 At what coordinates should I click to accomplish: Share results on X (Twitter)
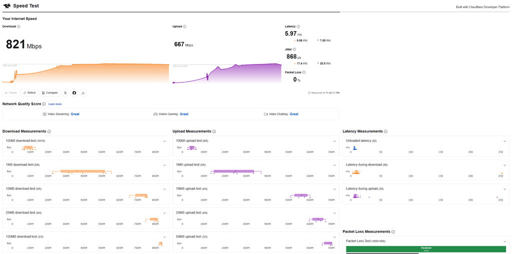point(65,93)
